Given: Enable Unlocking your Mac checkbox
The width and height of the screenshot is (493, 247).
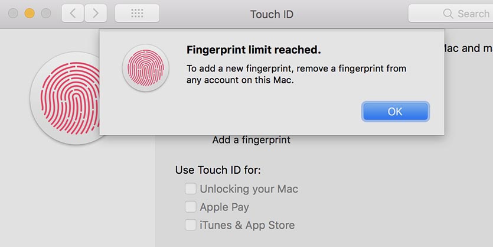Looking at the screenshot, I should [191, 189].
